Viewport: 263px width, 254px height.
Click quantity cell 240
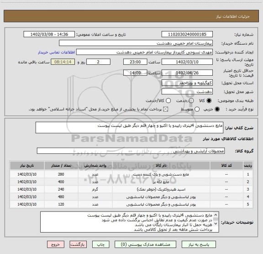61,189
